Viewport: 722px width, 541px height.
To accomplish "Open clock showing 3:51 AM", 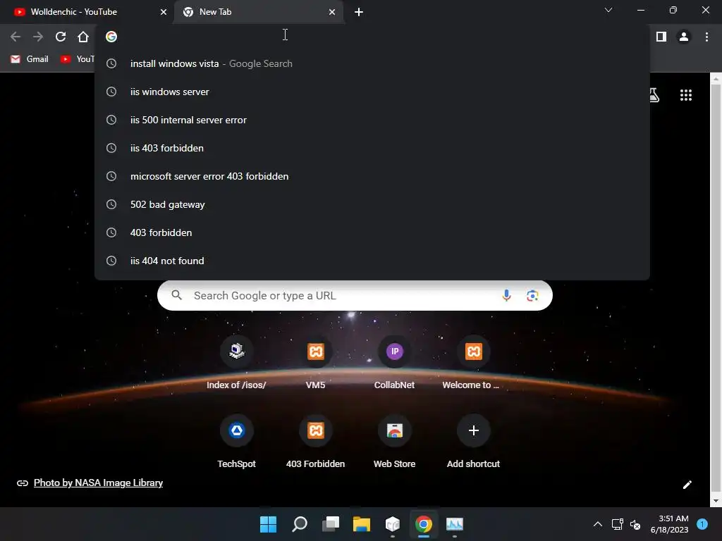I will click(x=670, y=524).
